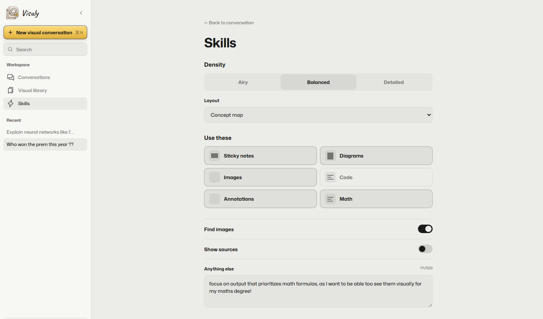
Task: Toggle the Diagrams skill
Action: pos(376,156)
